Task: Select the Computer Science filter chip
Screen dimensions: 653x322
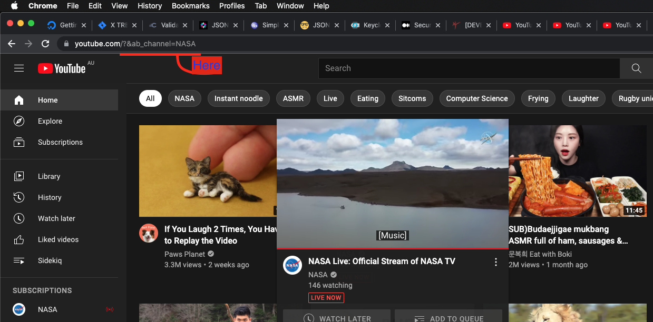Action: 477,98
